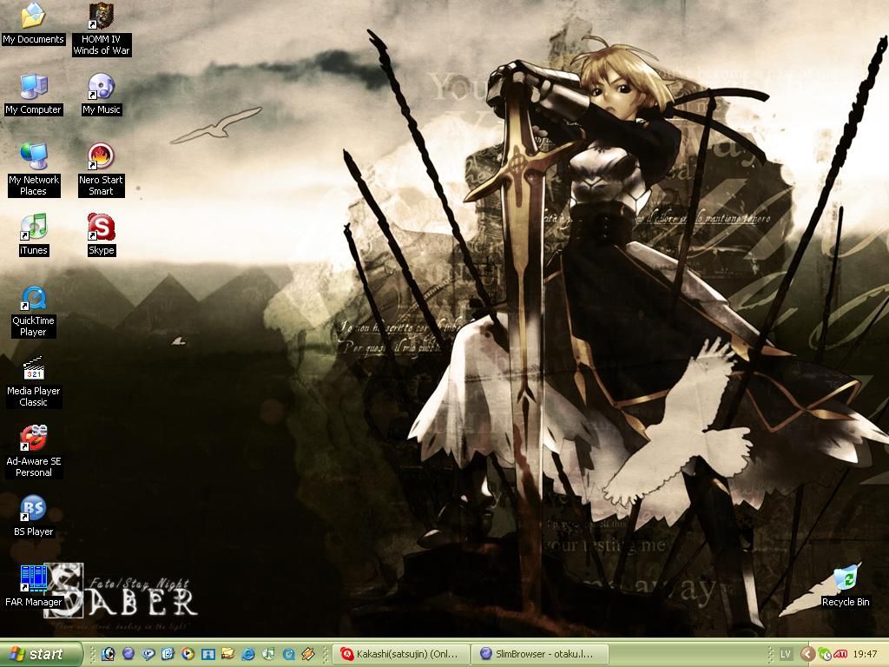Click Internet Explorer quick launch icon
This screenshot has height=667, width=889.
tap(248, 654)
